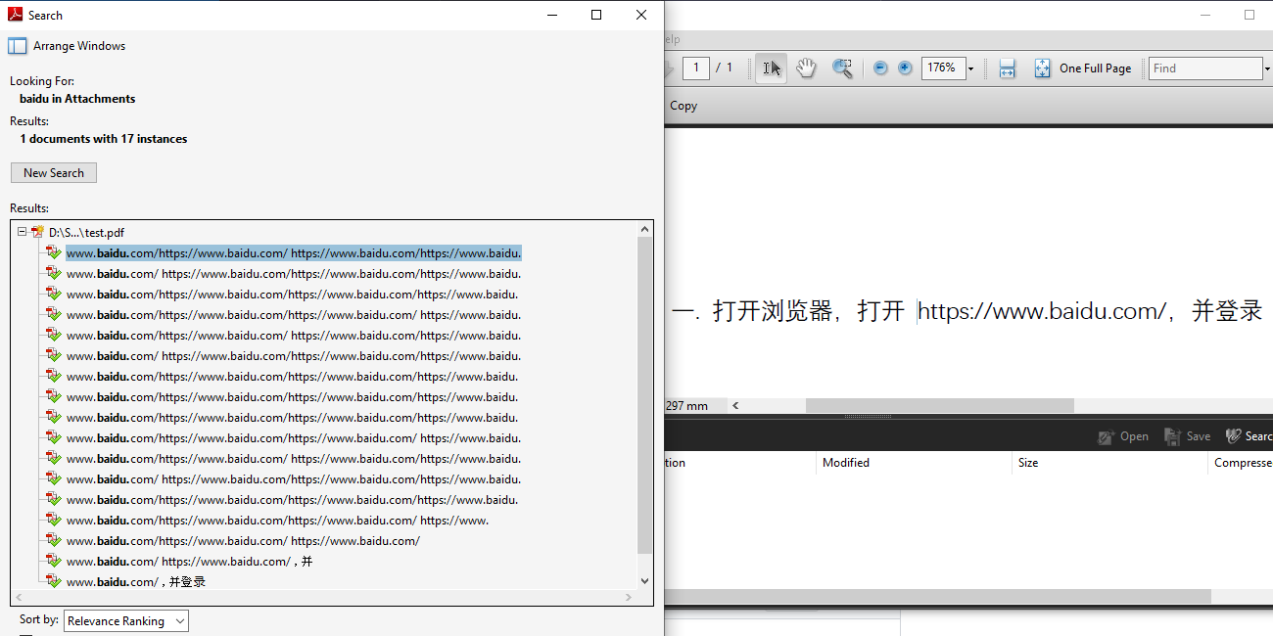Image resolution: width=1273 pixels, height=636 pixels.
Task: Zoom out using the minus icon
Action: coord(879,68)
